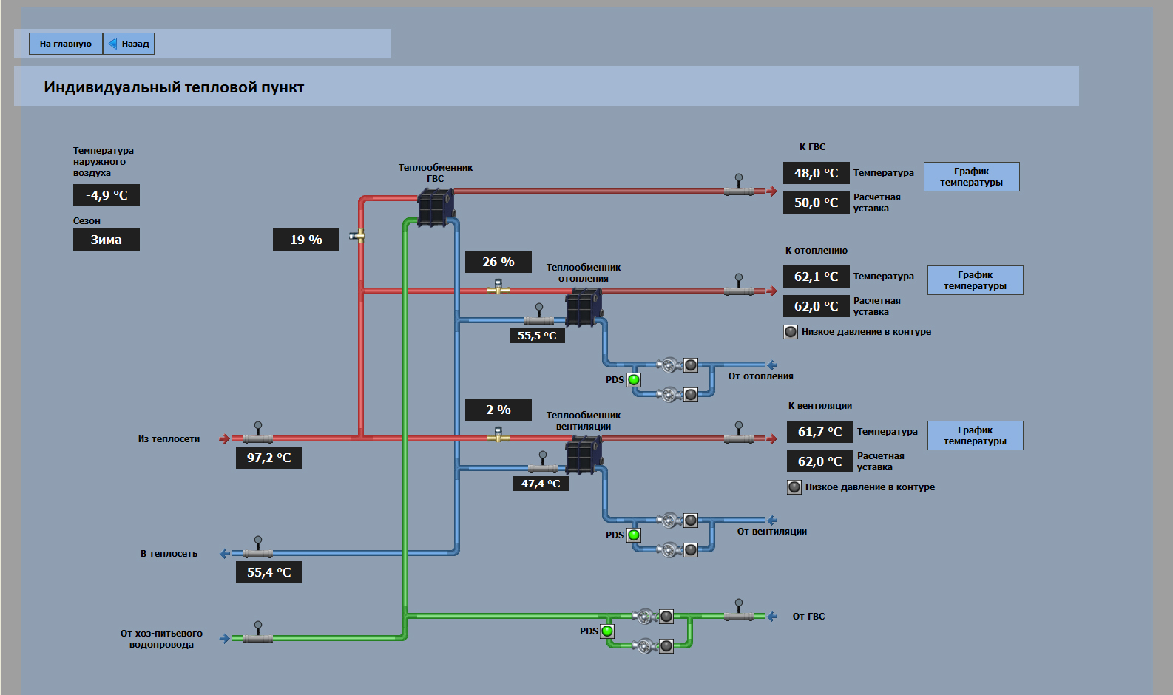
Task: Click the 19 % GVS control valve
Action: point(358,236)
